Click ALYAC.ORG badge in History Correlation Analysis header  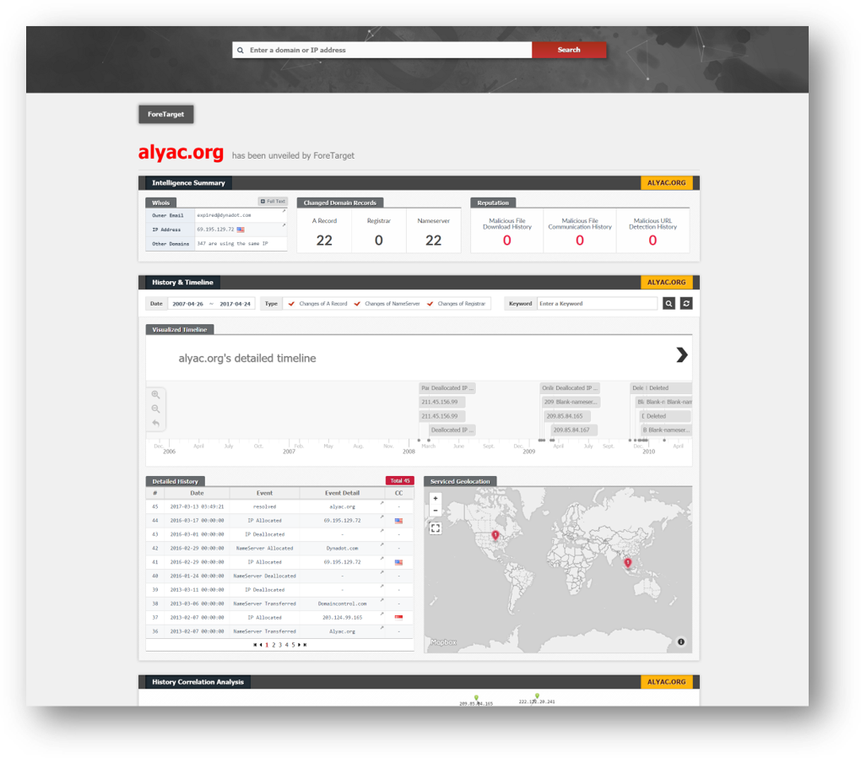666,682
